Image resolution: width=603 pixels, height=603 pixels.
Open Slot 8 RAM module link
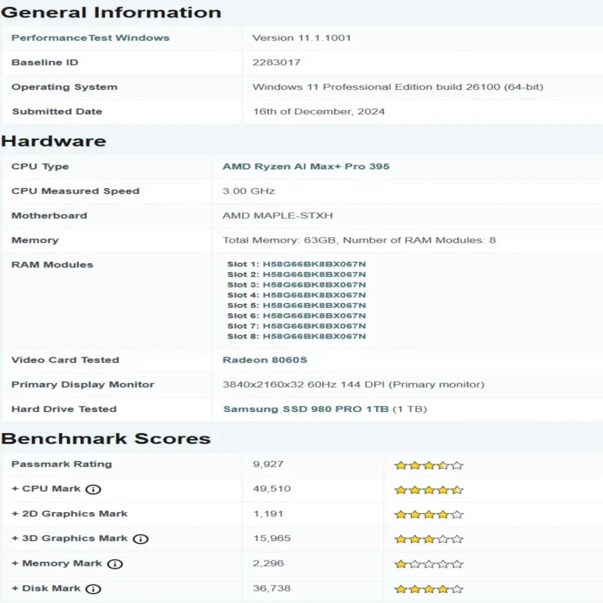click(314, 336)
